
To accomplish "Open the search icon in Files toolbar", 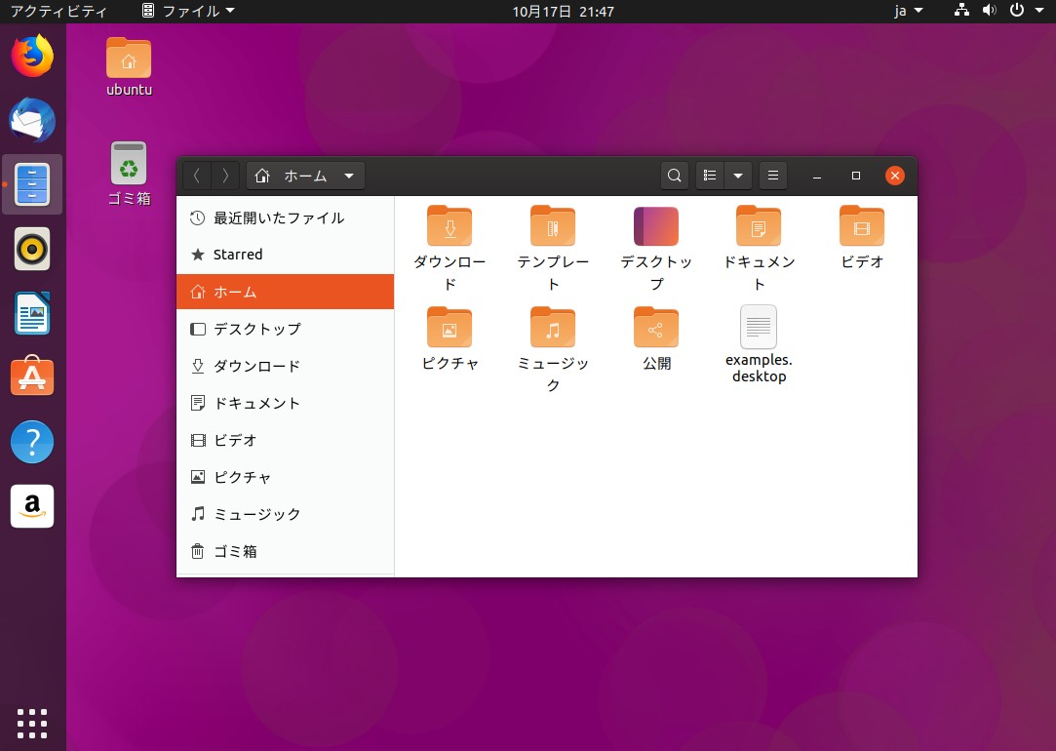I will pyautogui.click(x=673, y=176).
